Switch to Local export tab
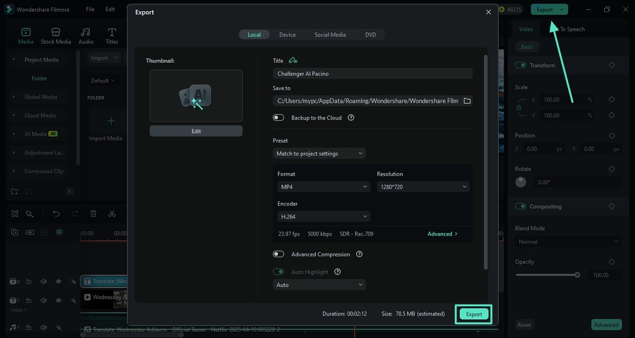The width and height of the screenshot is (635, 338). [254, 35]
